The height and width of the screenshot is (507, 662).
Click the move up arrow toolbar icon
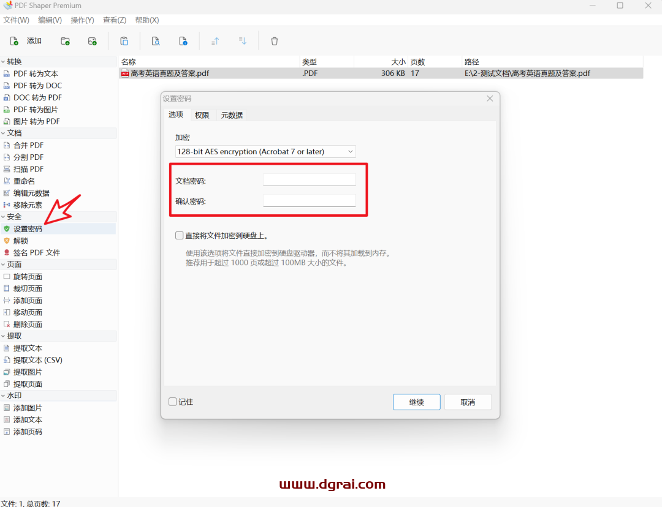click(215, 41)
